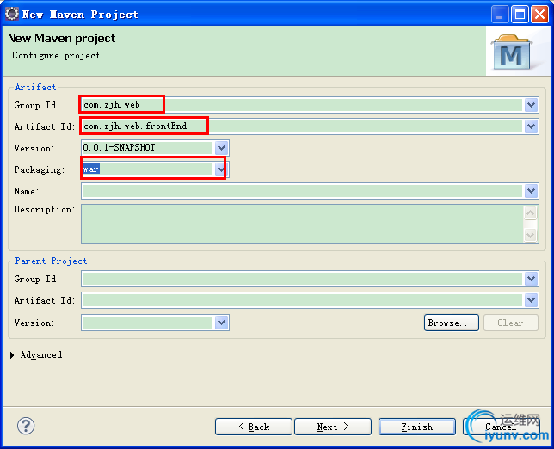The width and height of the screenshot is (554, 449).
Task: Minimize the New Maven Project window
Action: pos(499,15)
